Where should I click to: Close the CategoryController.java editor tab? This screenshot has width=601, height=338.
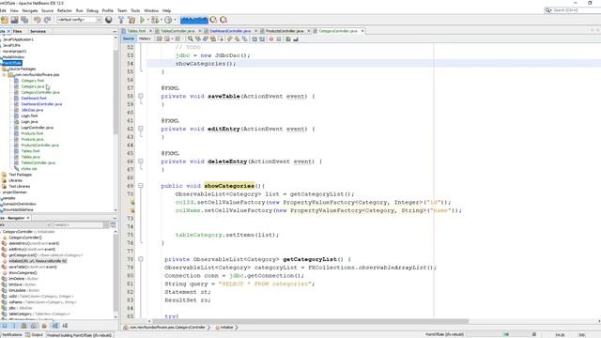[x=362, y=31]
